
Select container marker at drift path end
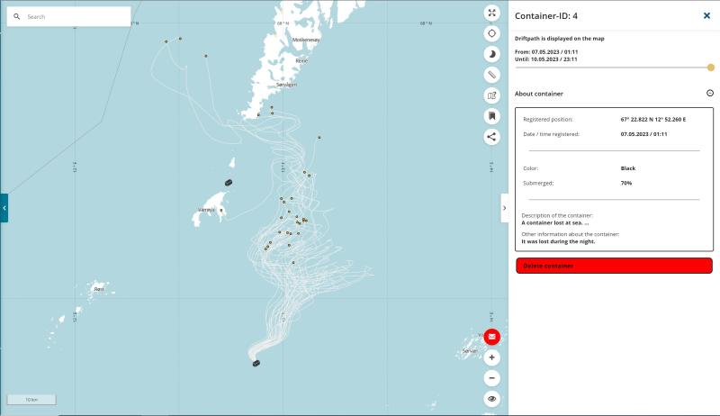(256, 363)
